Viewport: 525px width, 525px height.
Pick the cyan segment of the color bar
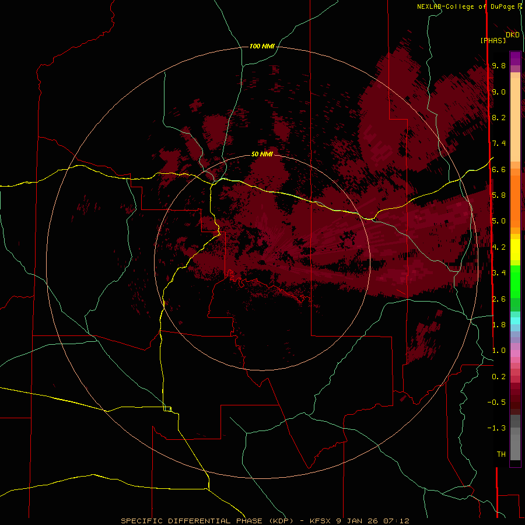(x=515, y=321)
